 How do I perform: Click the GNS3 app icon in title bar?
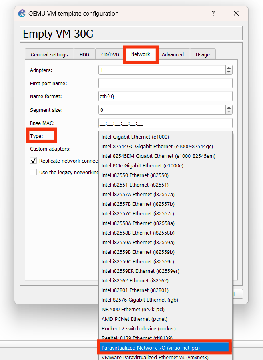coord(22,14)
